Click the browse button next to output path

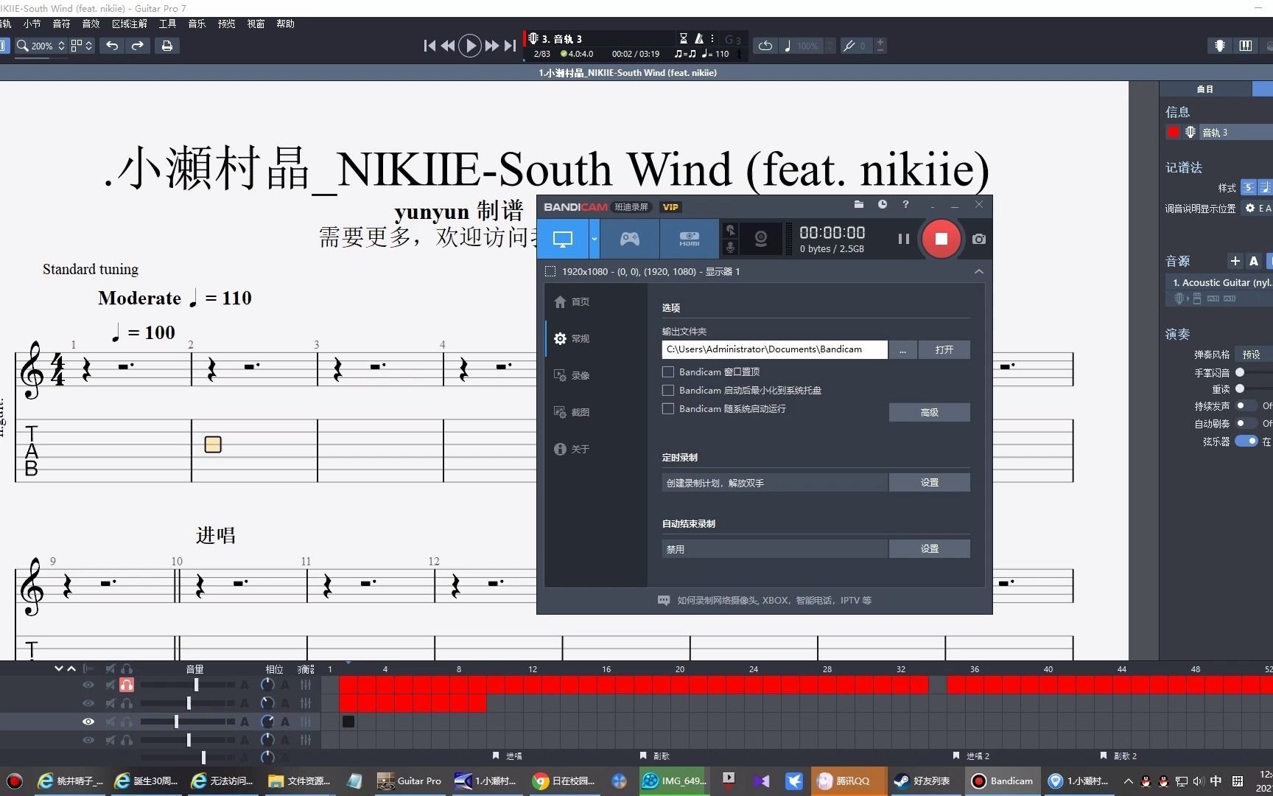point(902,349)
